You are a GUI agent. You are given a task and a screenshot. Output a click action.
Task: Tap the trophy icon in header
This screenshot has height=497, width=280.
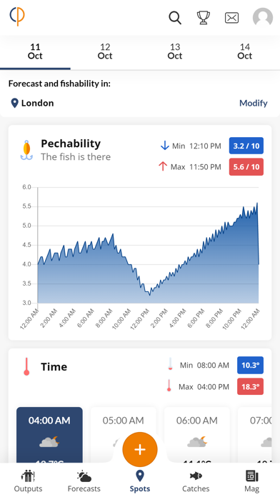click(x=204, y=18)
